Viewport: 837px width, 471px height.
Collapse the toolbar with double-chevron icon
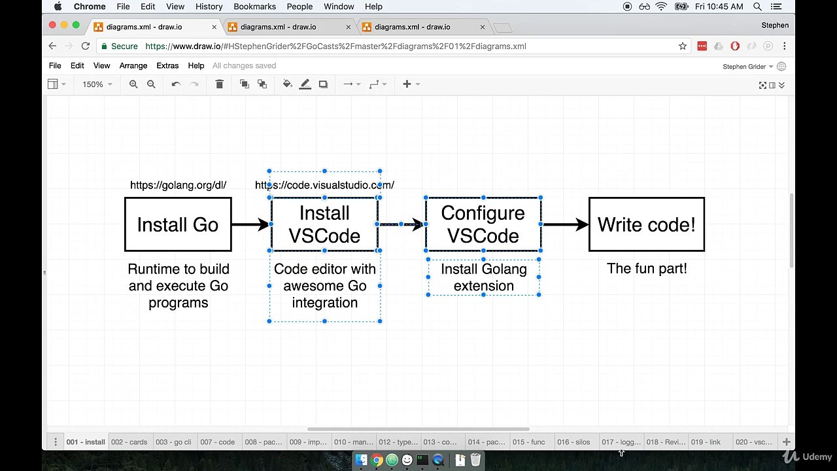(x=781, y=85)
